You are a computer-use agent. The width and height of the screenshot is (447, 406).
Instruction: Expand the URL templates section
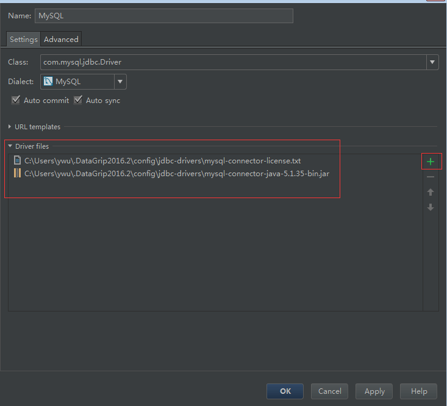(x=10, y=127)
